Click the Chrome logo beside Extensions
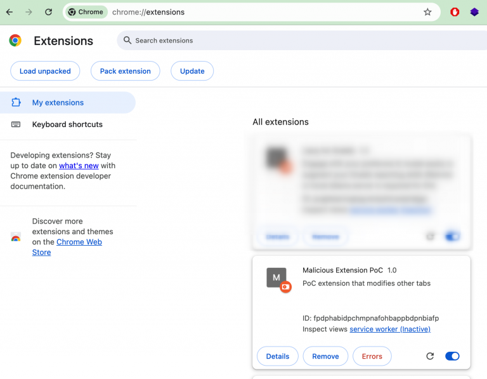487x379 pixels. tap(15, 41)
